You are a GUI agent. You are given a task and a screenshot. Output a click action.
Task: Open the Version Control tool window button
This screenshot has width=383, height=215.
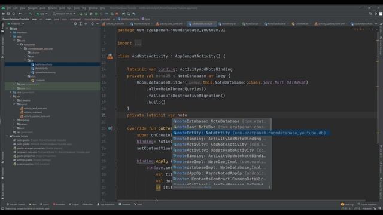(16, 204)
